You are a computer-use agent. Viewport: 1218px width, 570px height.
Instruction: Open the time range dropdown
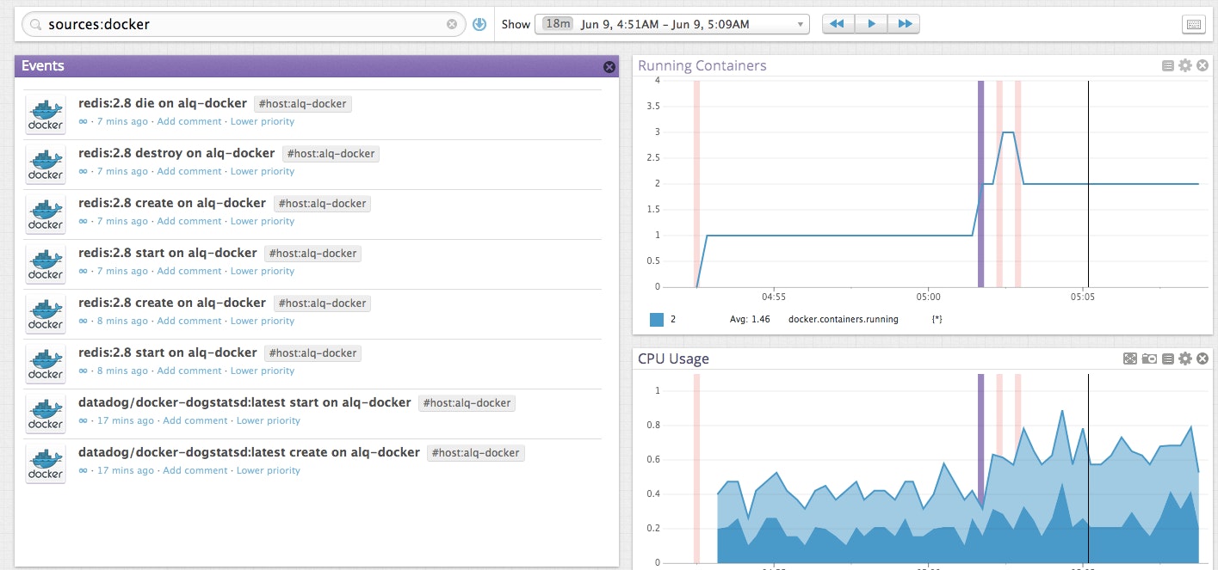671,24
